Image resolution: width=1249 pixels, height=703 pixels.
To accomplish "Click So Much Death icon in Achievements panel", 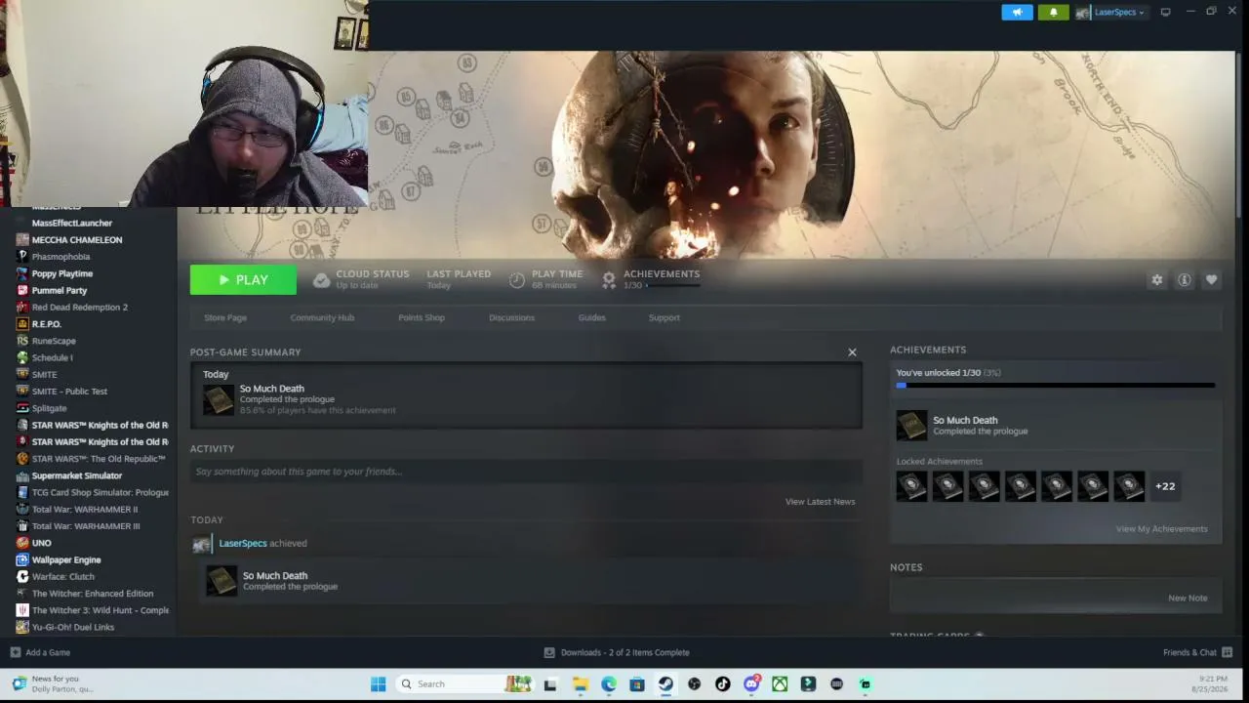I will (911, 425).
